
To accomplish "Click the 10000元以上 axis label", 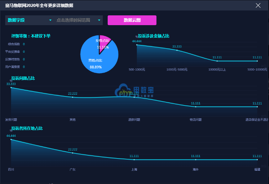I will pyautogui.click(x=217, y=69).
